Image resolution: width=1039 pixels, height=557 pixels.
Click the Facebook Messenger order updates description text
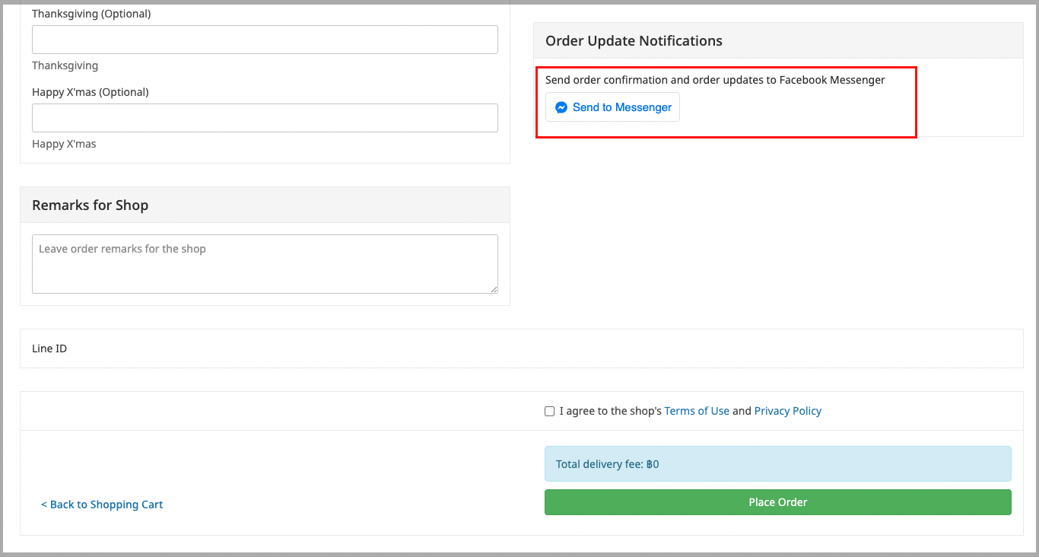[715, 80]
